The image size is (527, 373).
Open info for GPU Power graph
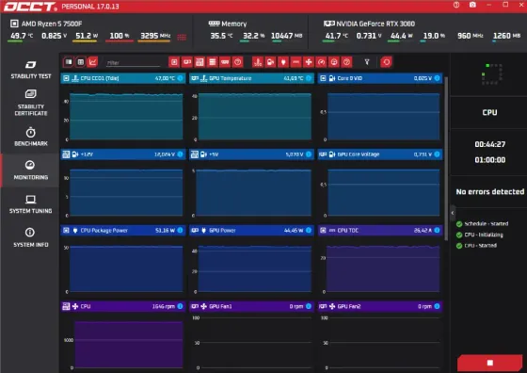coord(309,231)
